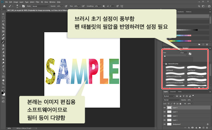
Task: Choose the Hard Round brush preset
Action: (197, 68)
